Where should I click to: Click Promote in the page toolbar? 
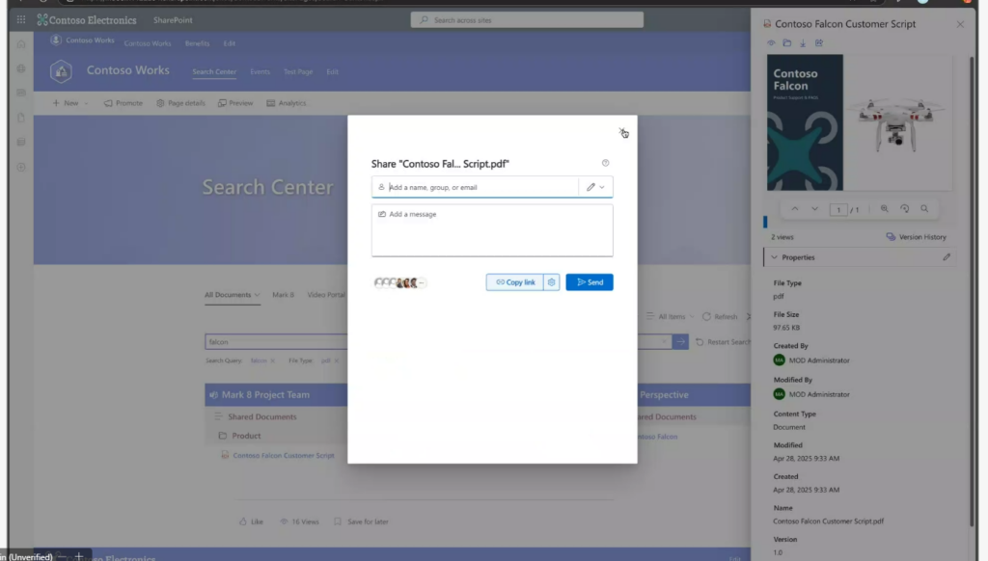(x=123, y=103)
